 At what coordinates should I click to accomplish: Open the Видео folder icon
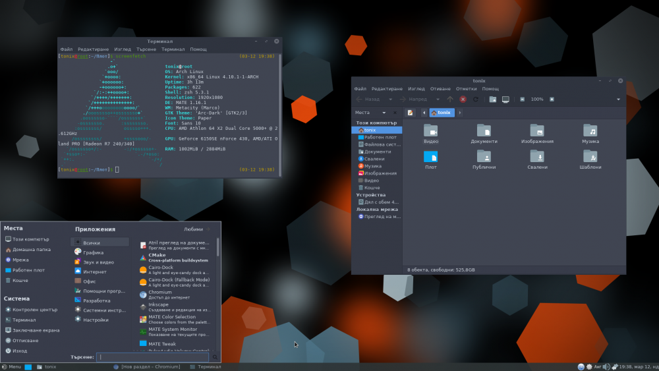pyautogui.click(x=431, y=131)
